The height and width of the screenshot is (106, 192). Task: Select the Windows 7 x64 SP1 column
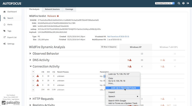click(x=168, y=47)
